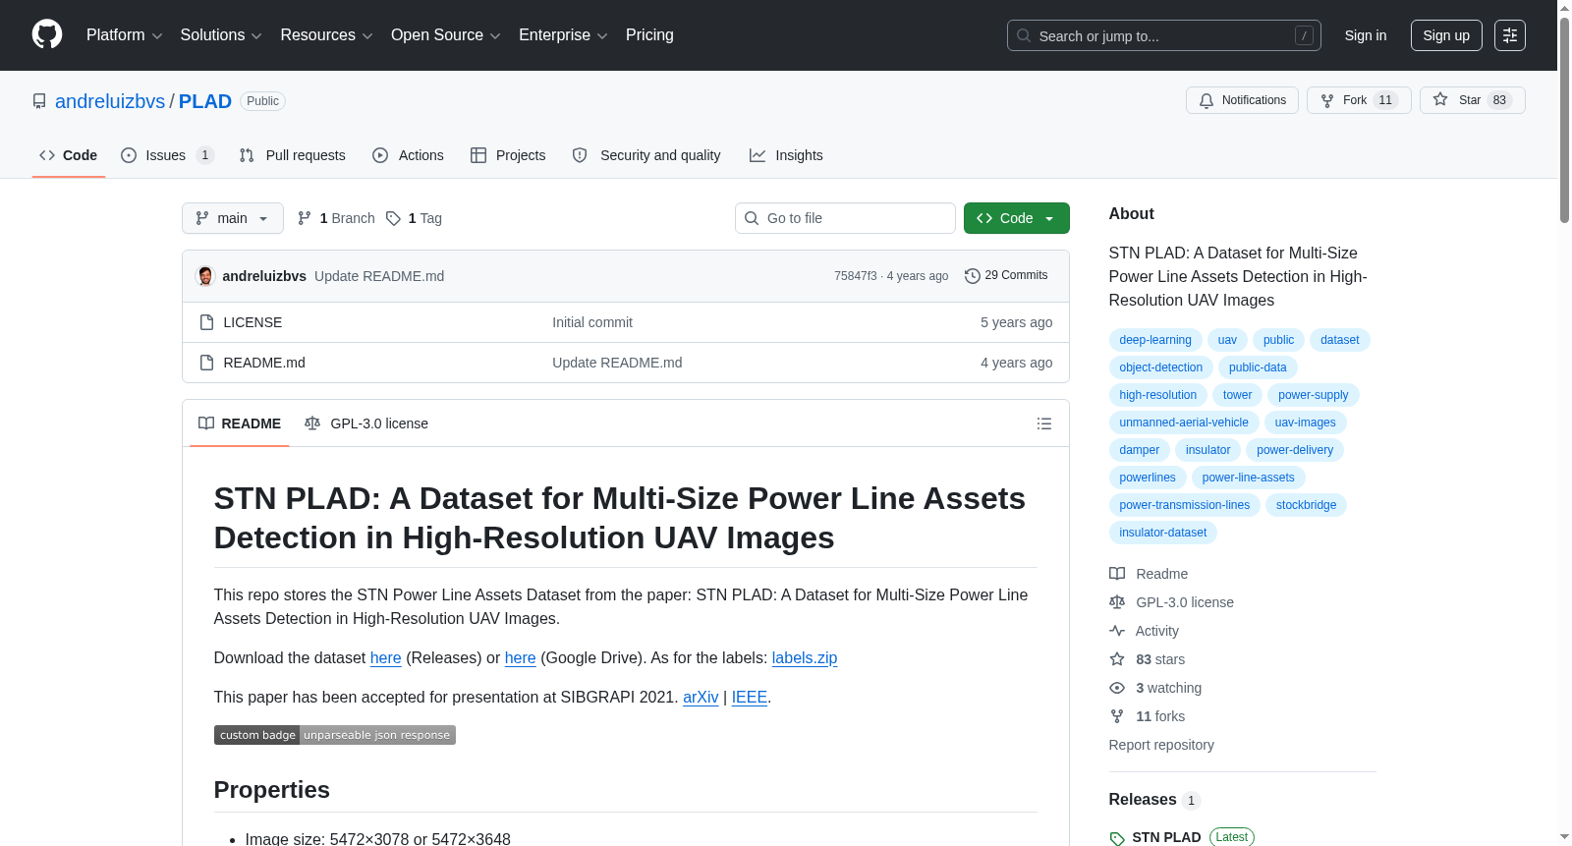This screenshot has width=1572, height=846.
Task: Click the watching eye icon
Action: tap(1117, 688)
